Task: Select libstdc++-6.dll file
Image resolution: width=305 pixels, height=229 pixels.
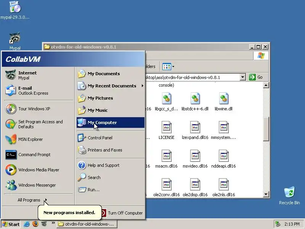Action: (195, 102)
